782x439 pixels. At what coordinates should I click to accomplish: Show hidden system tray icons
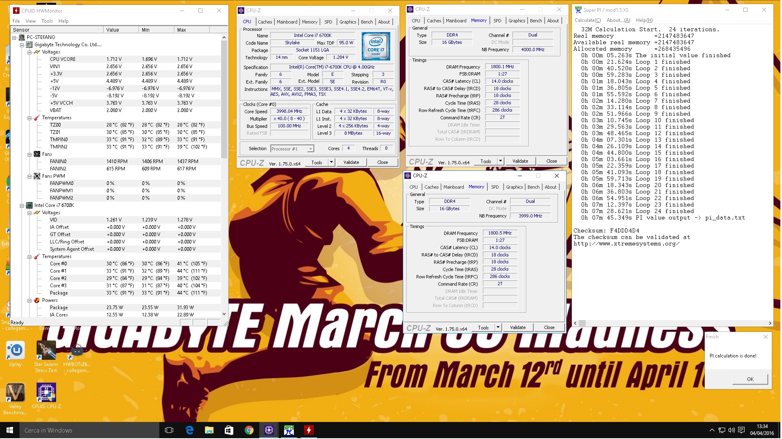(712, 430)
